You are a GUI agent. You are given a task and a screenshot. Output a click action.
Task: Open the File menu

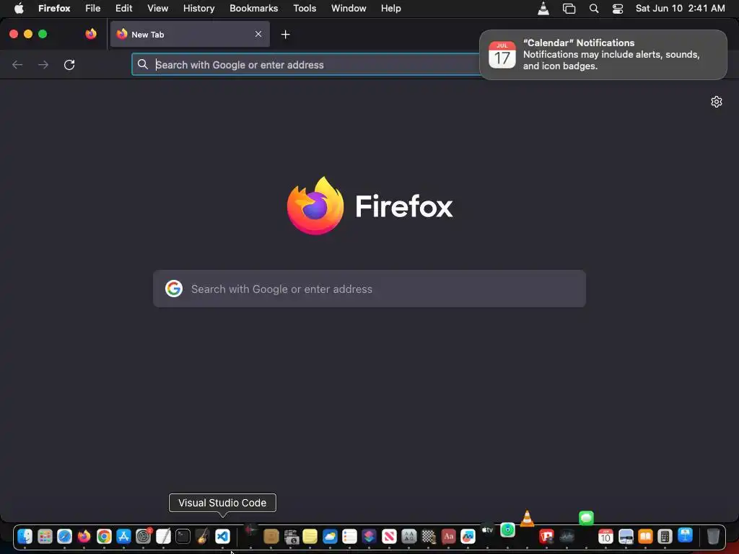[93, 8]
